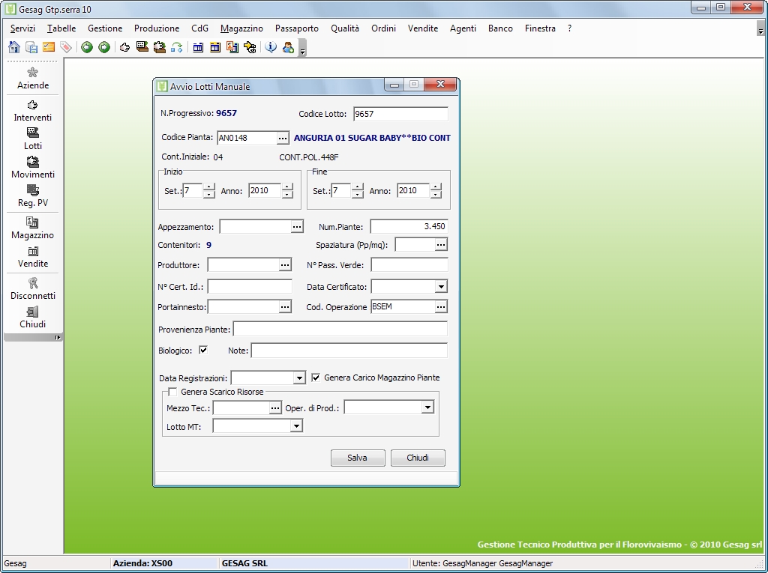
Task: Open the Qualità menu
Action: coord(345,28)
